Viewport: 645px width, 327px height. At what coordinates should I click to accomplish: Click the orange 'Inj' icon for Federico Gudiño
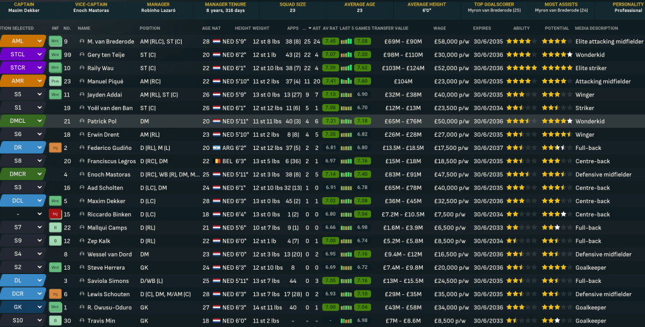click(55, 148)
